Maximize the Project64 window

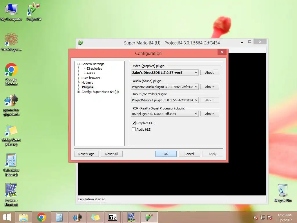(x=250, y=42)
